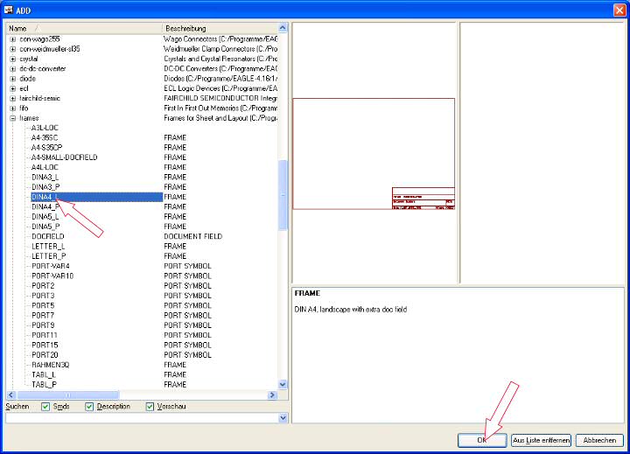
Task: Click Aus Liste entfernen button
Action: (542, 440)
